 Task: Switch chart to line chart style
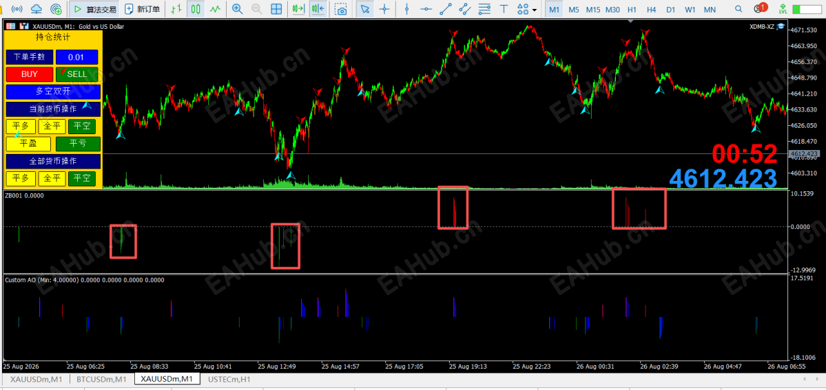214,9
